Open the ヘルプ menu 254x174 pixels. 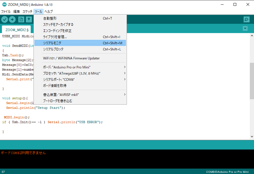click(x=49, y=12)
